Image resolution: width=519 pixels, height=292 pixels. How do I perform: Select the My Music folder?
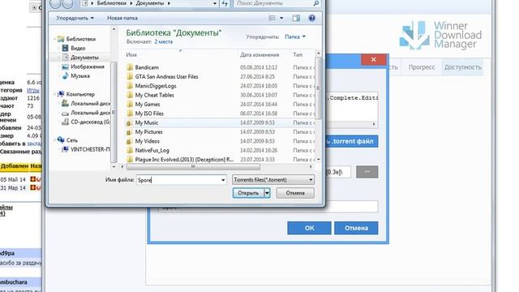(x=147, y=122)
